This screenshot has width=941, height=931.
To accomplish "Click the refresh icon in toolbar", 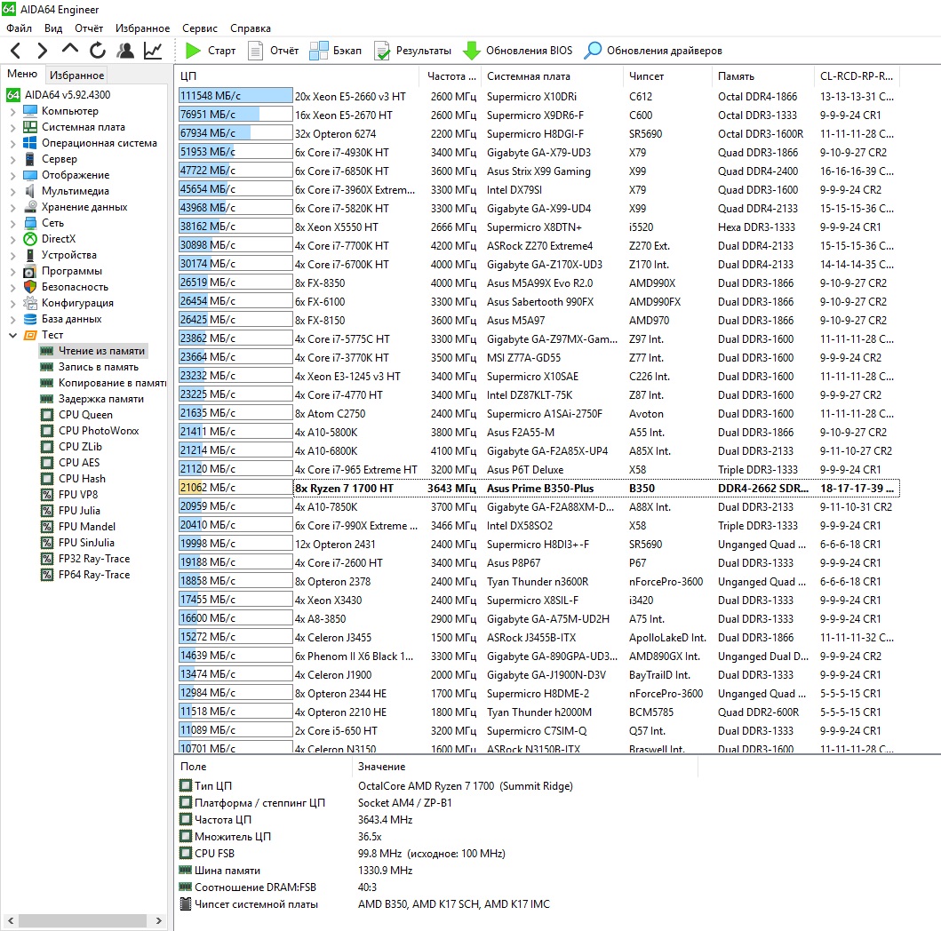I will coord(97,51).
